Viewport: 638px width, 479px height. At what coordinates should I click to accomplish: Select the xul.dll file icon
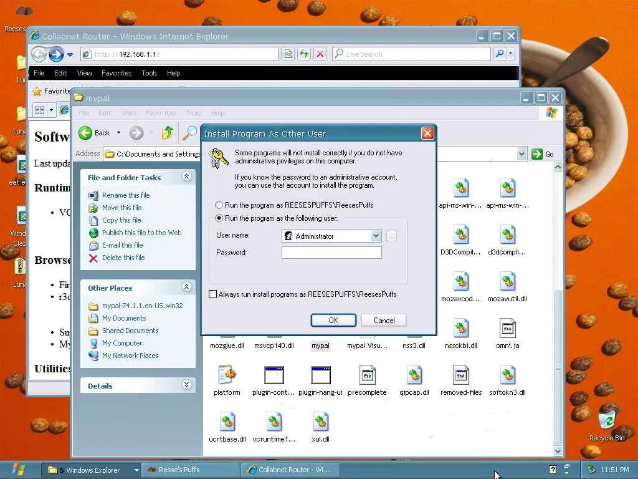(x=321, y=422)
